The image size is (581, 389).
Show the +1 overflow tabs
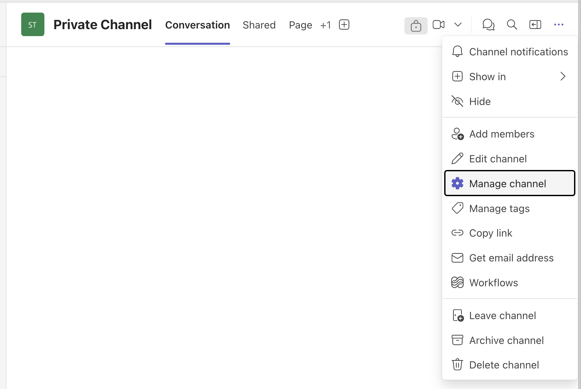click(326, 25)
